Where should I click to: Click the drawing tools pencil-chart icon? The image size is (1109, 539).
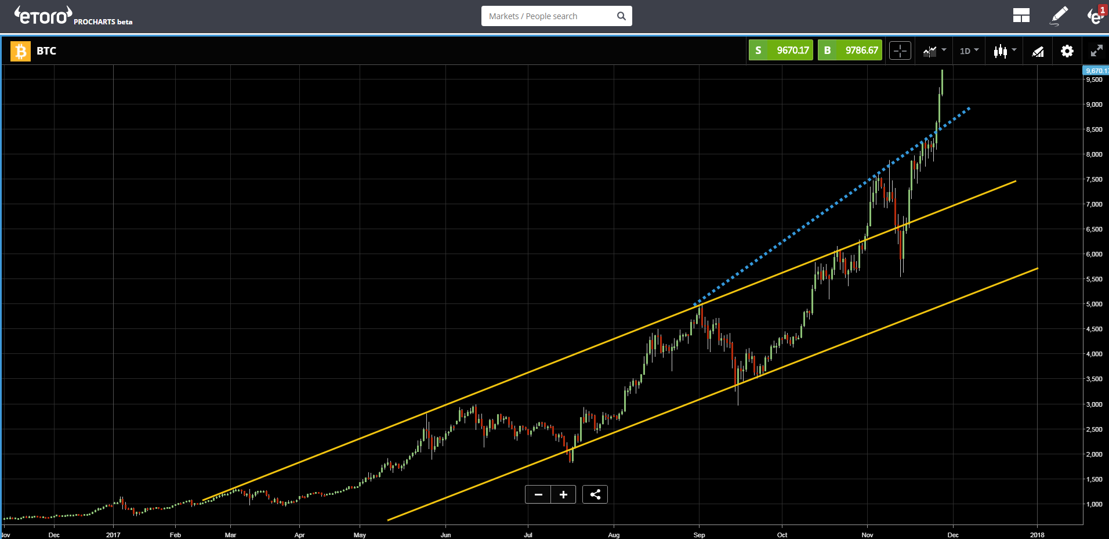pyautogui.click(x=1038, y=51)
